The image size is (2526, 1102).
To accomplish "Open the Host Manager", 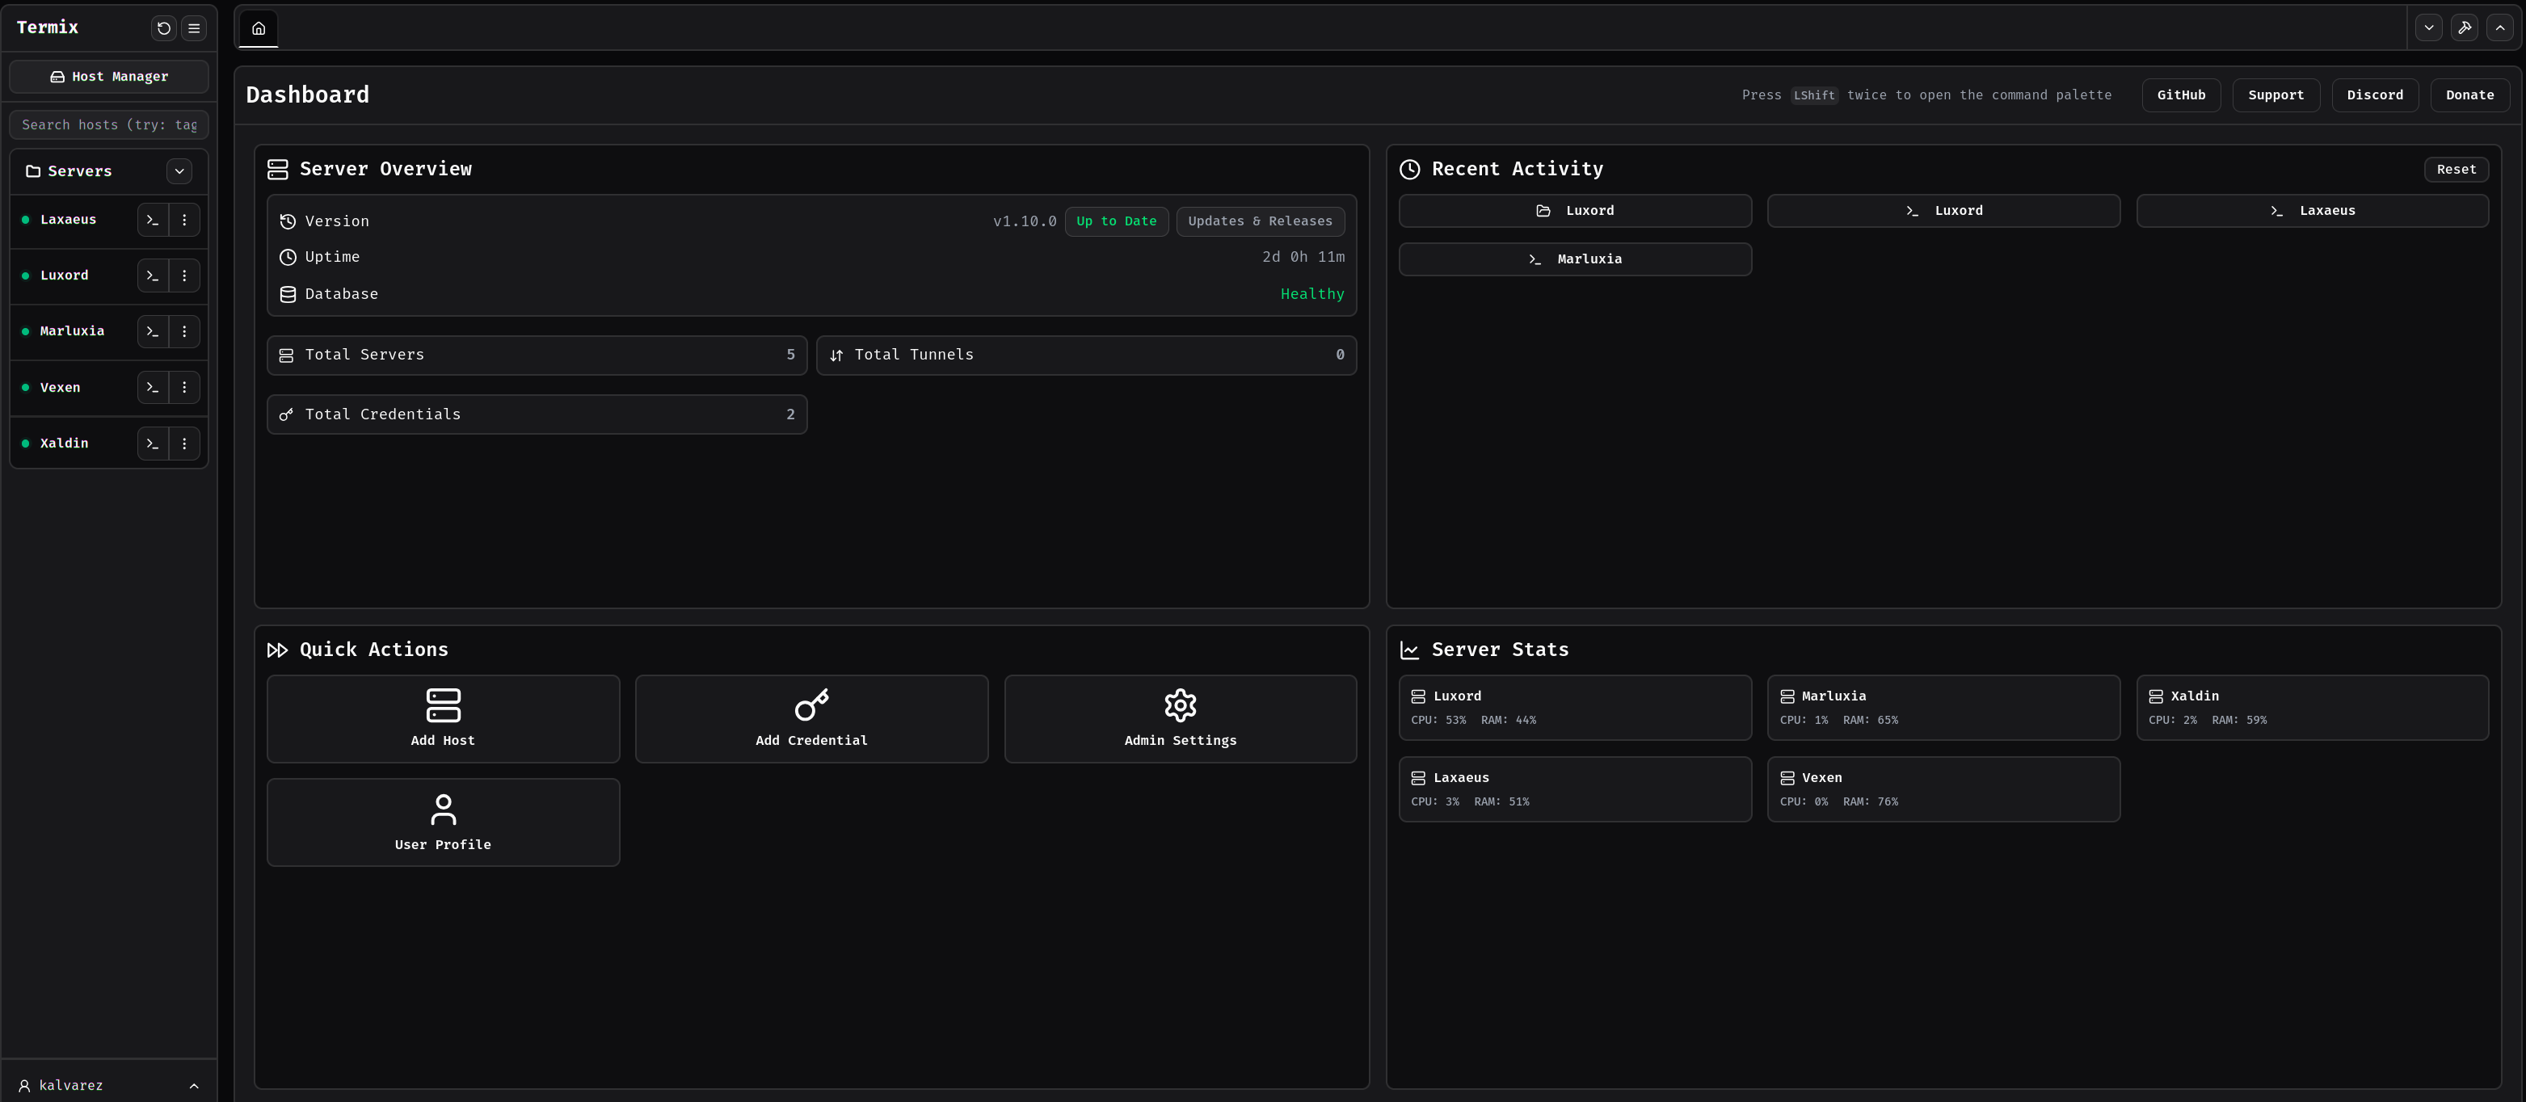I will tap(109, 77).
